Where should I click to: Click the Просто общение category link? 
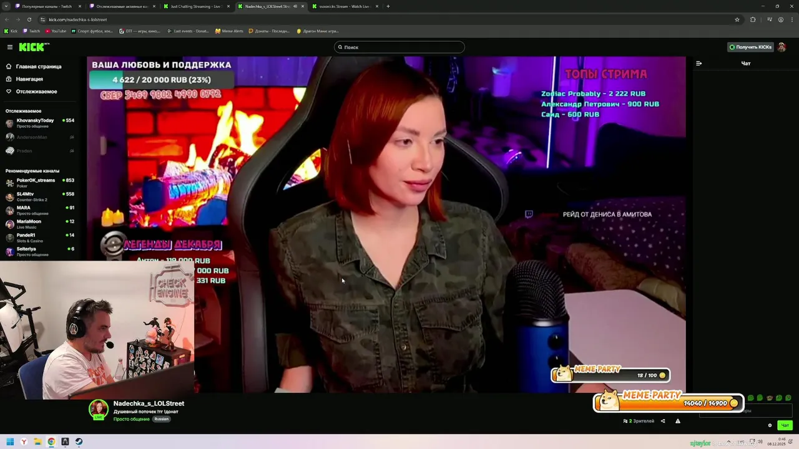(131, 419)
